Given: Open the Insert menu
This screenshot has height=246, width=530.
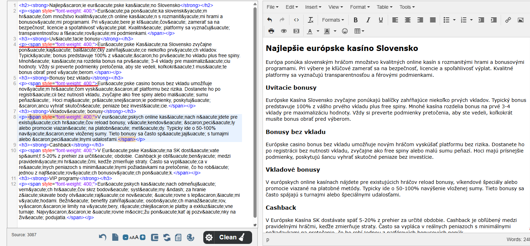Looking at the screenshot, I should click(x=314, y=7).
